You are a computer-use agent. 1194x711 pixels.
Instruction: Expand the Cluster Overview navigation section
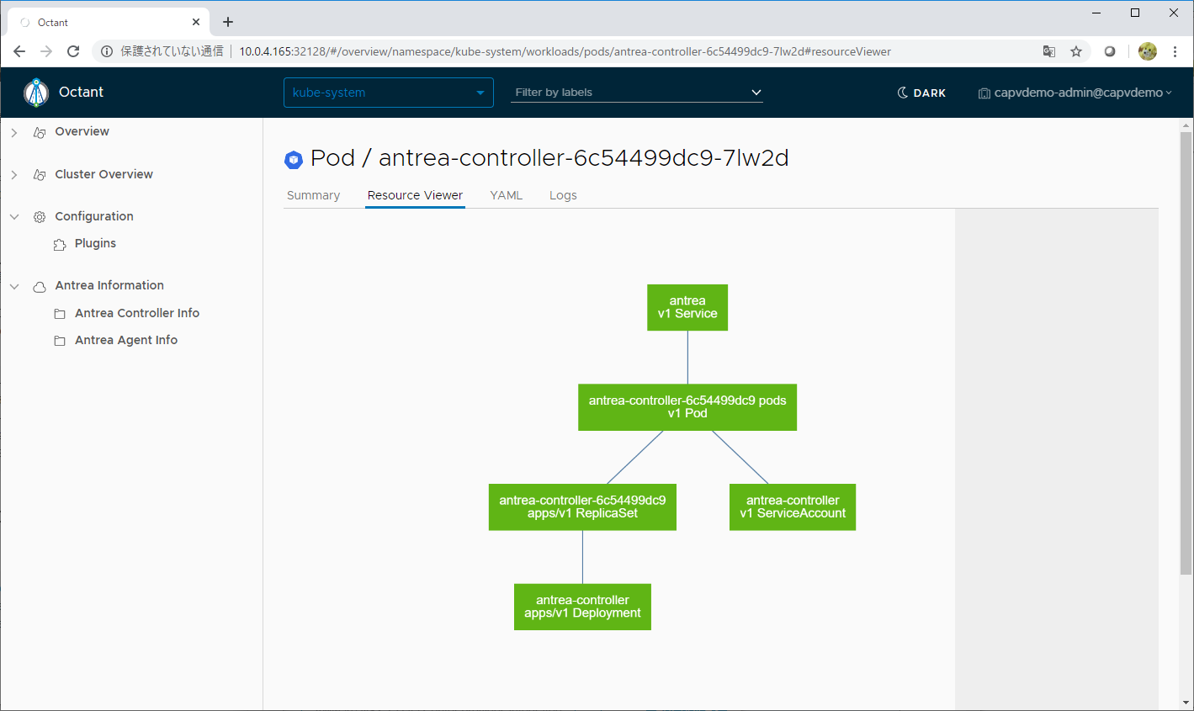click(x=14, y=175)
